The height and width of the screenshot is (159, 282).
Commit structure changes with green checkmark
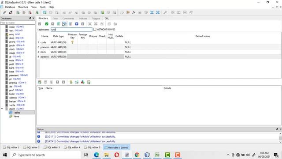pyautogui.click(x=47, y=24)
